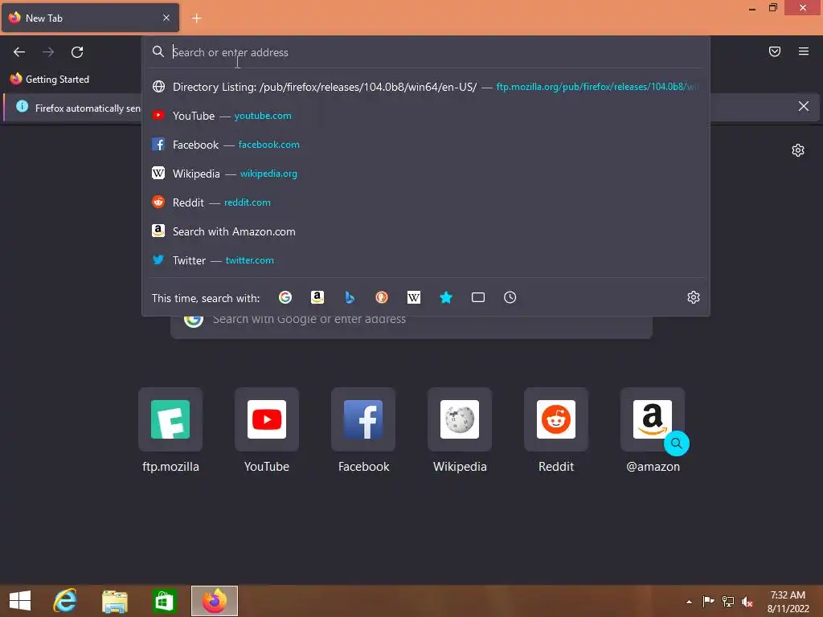Click the Firefox taskbar button

(x=214, y=601)
